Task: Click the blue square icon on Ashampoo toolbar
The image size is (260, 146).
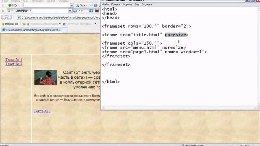Action: pyautogui.click(x=91, y=11)
